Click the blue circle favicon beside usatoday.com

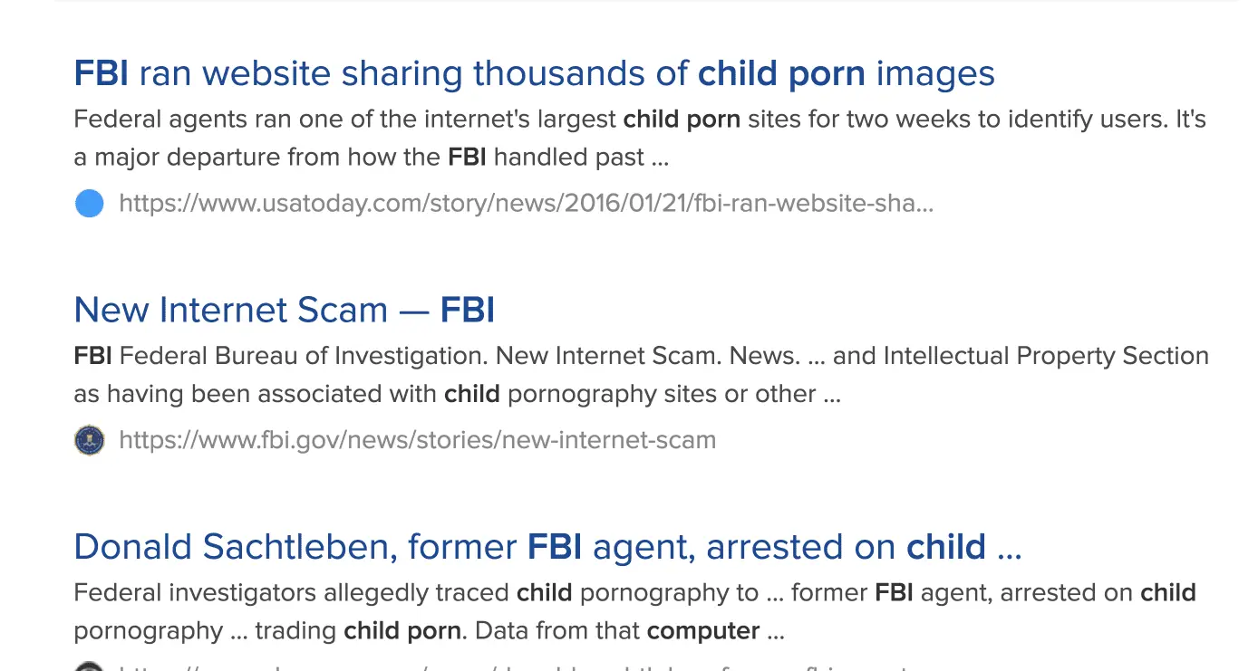coord(89,204)
